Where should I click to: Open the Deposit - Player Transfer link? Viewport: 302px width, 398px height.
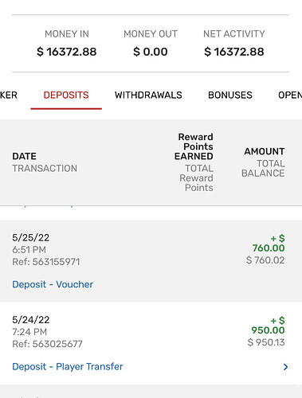tap(68, 367)
